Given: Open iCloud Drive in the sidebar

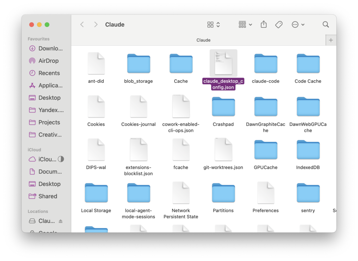Looking at the screenshot, I should (x=42, y=159).
